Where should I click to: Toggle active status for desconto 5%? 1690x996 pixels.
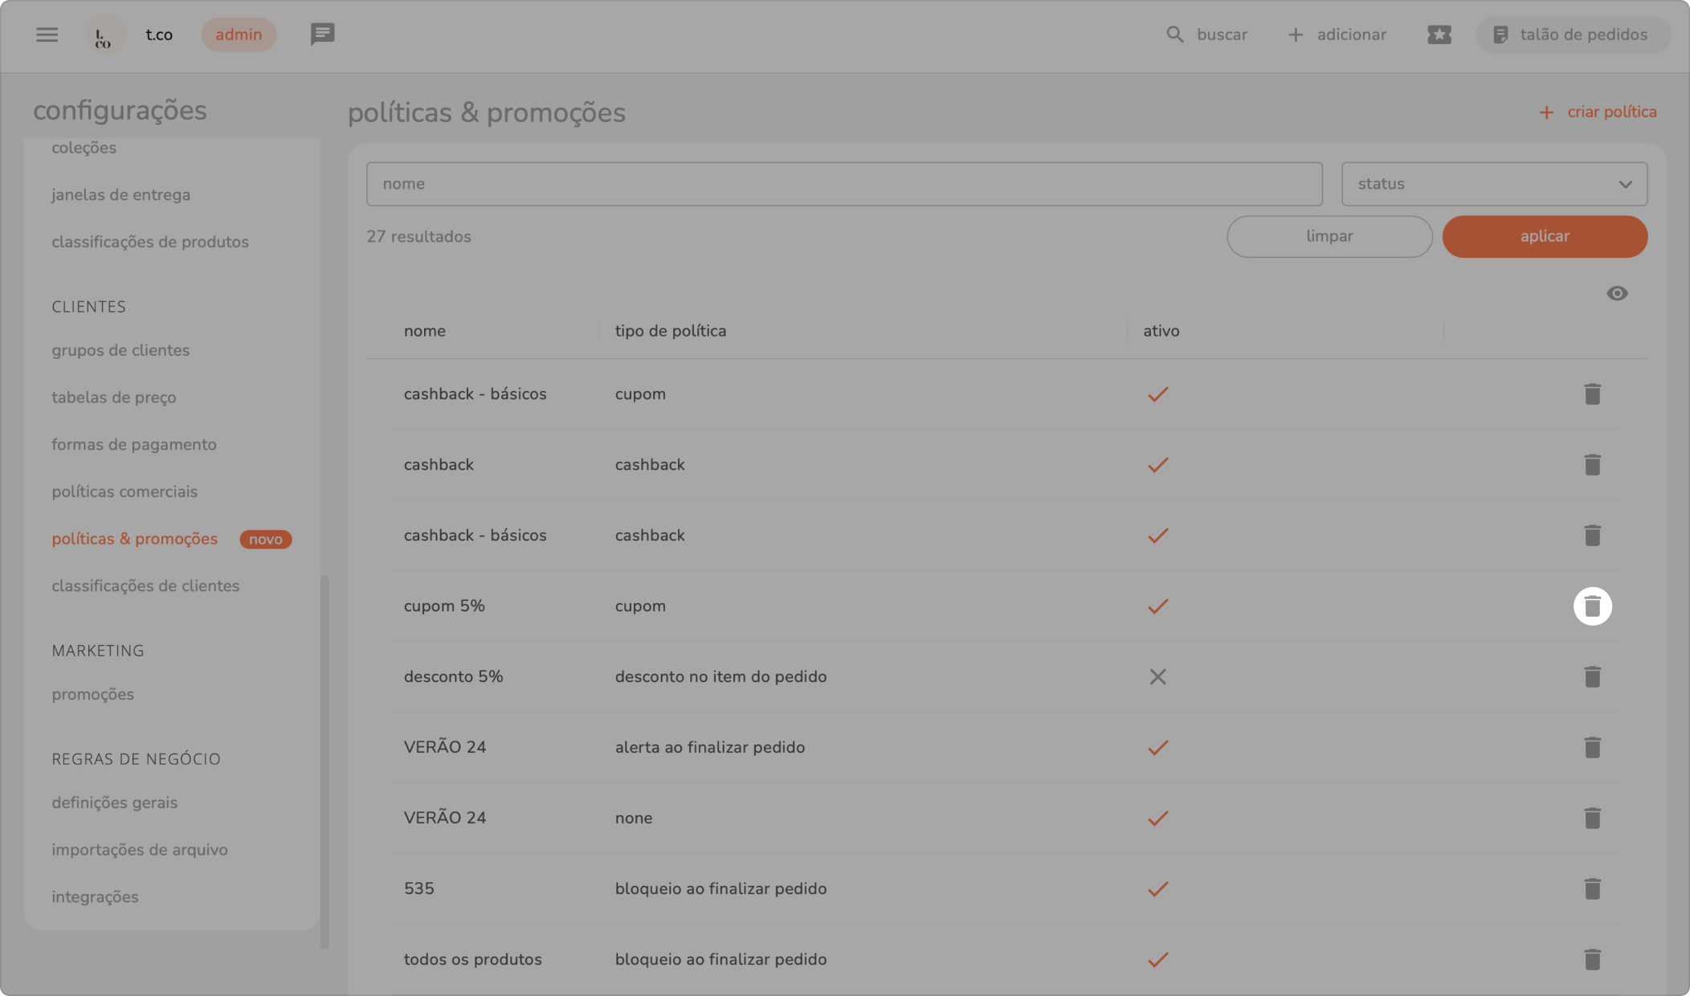coord(1157,677)
